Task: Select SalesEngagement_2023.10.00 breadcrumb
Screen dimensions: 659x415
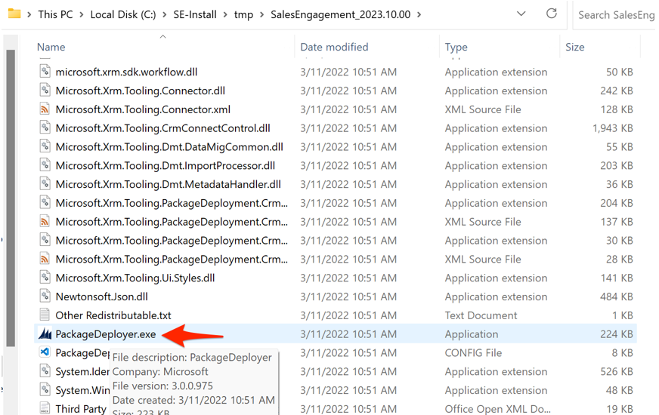Action: 340,14
